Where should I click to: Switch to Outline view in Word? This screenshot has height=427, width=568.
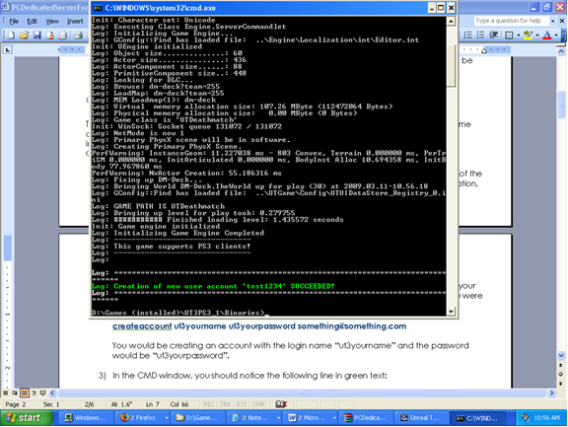pos(34,392)
